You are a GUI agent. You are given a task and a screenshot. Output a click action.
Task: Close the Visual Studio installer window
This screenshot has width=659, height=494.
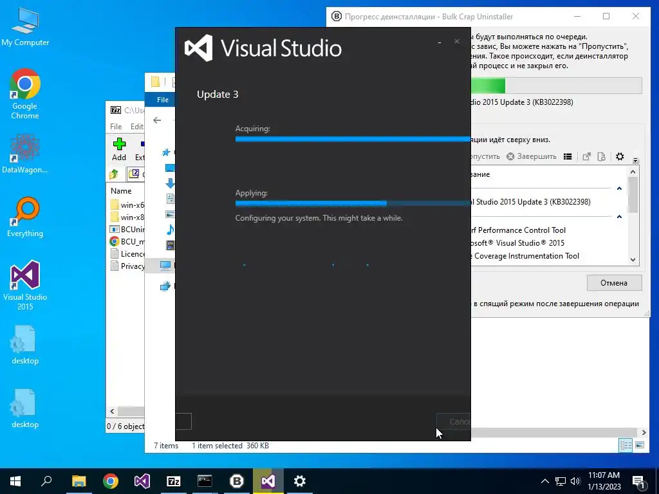pyautogui.click(x=457, y=41)
